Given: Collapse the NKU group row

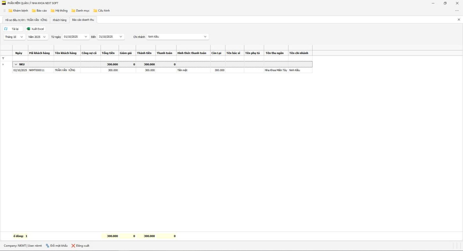Looking at the screenshot, I should point(16,64).
